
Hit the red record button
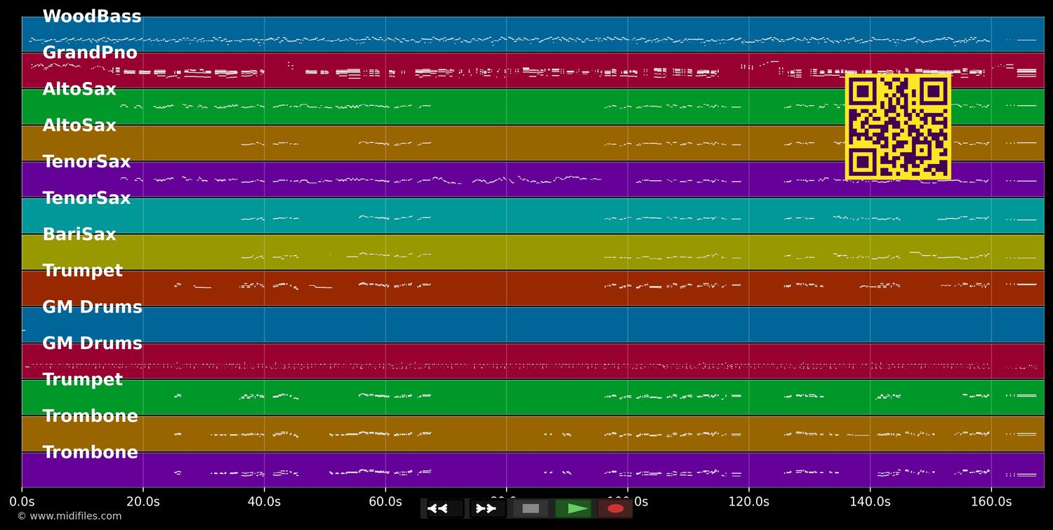pyautogui.click(x=616, y=508)
